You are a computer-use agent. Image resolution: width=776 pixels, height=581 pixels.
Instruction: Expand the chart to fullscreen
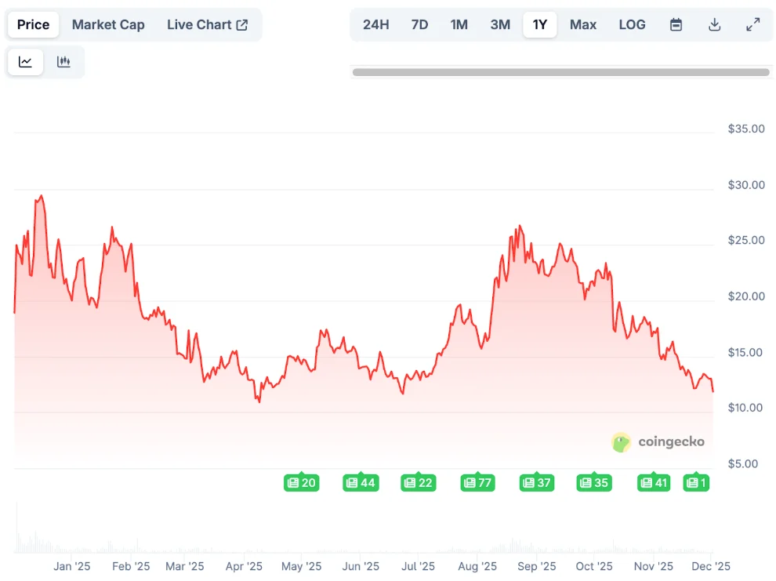[754, 24]
